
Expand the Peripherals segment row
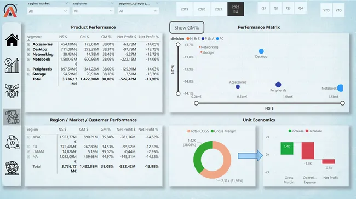click(x=29, y=69)
